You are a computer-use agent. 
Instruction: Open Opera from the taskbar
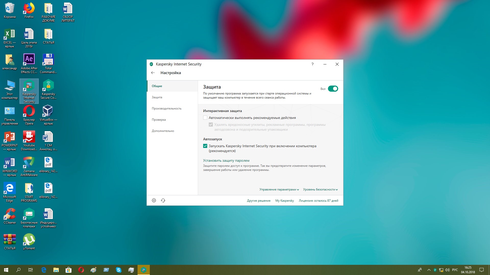pyautogui.click(x=81, y=270)
